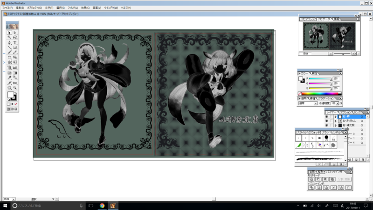The image size is (373, 210).
Task: Select the Scissors tool
Action: tap(15, 83)
